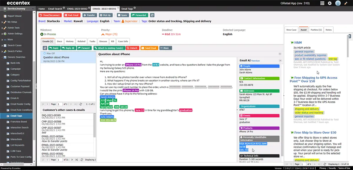The height and width of the screenshot is (170, 353).
Task: Click the Pick Up button
Action: pos(106,15)
